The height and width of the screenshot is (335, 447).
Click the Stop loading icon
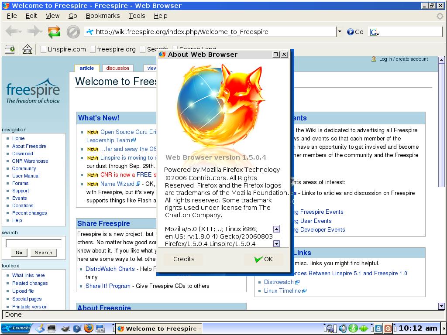(73, 31)
